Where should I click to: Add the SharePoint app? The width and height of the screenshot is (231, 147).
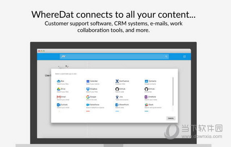(x=122, y=106)
